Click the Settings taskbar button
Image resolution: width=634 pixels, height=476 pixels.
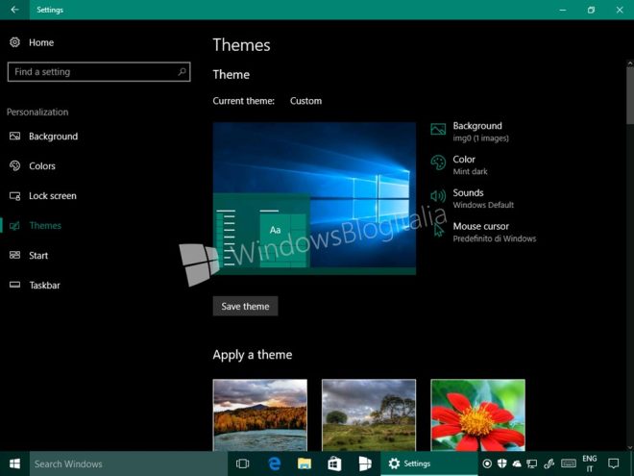click(x=429, y=463)
